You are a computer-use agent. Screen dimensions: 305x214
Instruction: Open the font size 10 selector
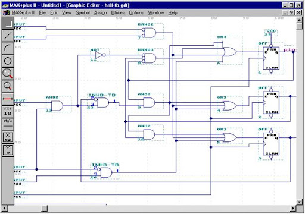click(8, 111)
